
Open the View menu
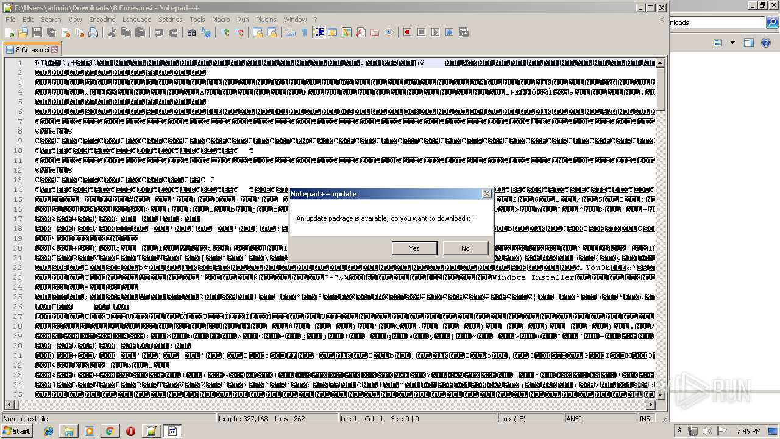[75, 20]
